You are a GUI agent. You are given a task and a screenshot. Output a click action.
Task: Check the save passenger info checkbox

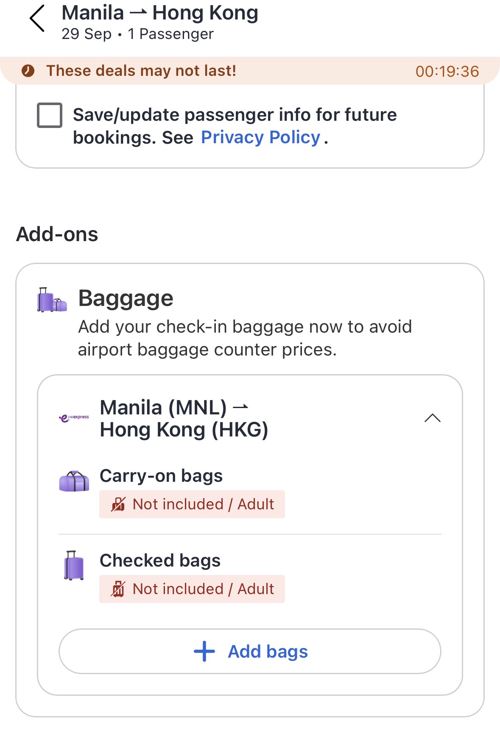point(50,115)
